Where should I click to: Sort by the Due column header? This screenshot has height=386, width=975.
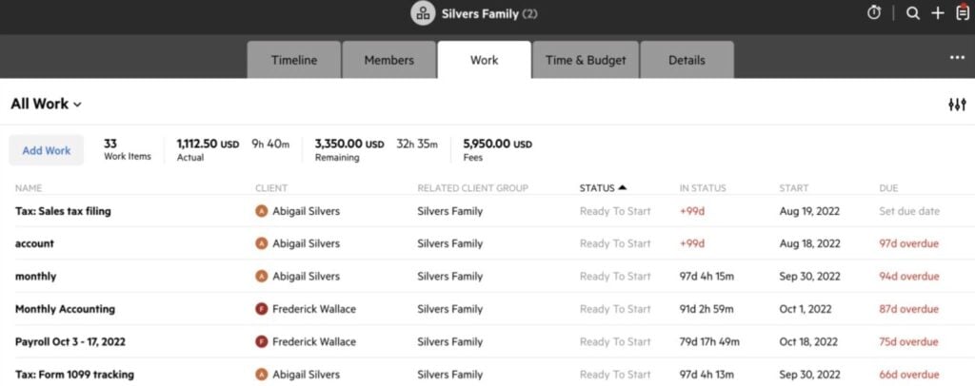(x=888, y=188)
